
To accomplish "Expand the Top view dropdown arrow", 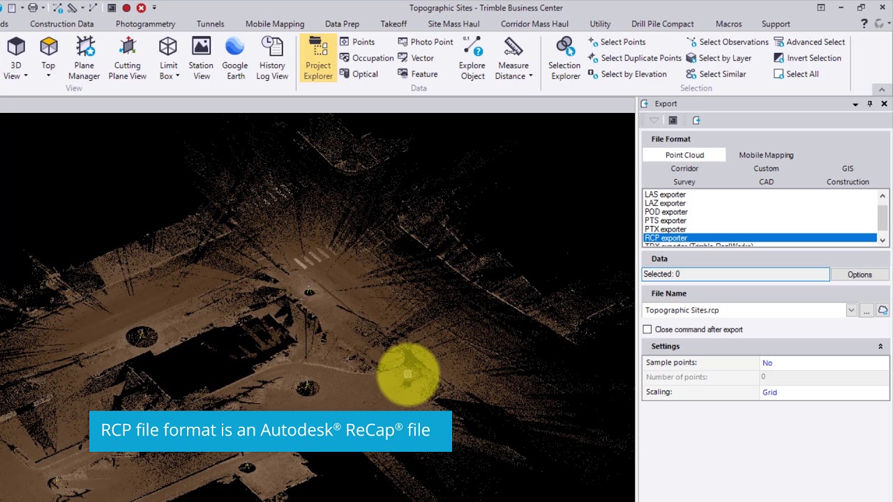I will coord(48,75).
